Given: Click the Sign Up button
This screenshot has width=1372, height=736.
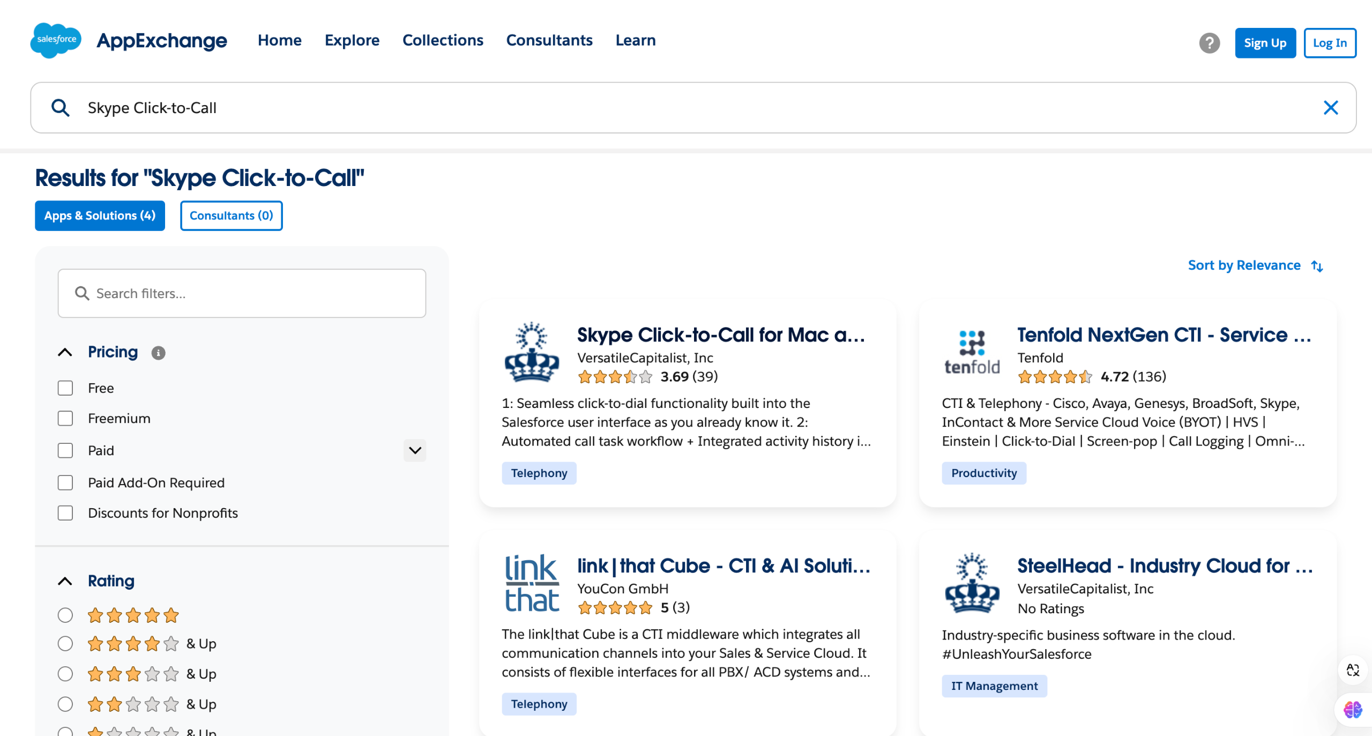Looking at the screenshot, I should 1265,43.
